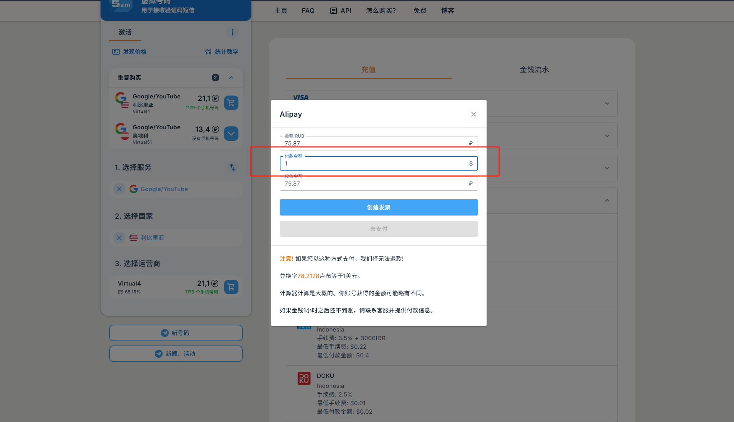Screen dimensions: 734x422
Task: Expand the 奥地利 Google/YouTube dropdown arrow
Action: (231, 134)
